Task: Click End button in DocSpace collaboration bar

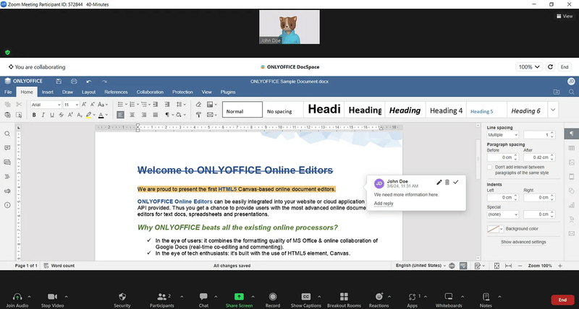Action: (x=565, y=67)
